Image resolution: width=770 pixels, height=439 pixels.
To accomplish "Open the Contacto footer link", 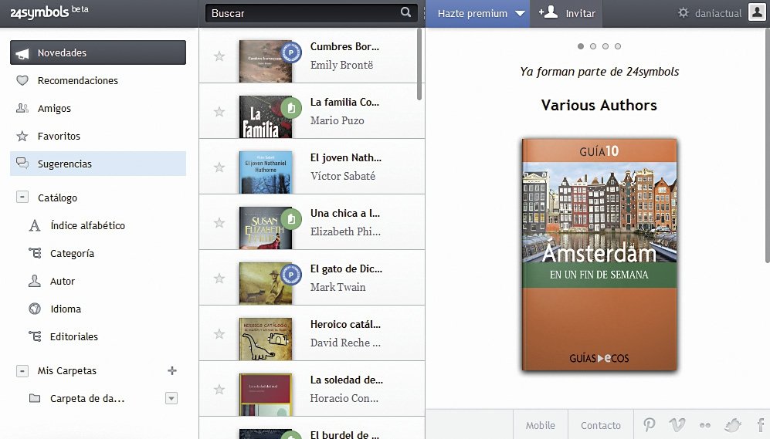I will click(x=601, y=425).
